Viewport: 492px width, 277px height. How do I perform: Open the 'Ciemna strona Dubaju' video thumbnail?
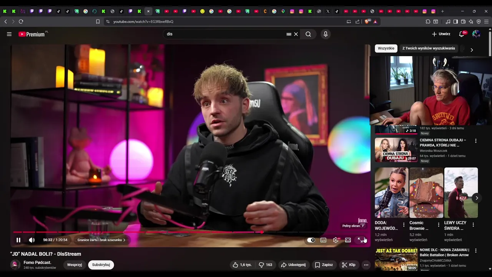[x=396, y=150]
